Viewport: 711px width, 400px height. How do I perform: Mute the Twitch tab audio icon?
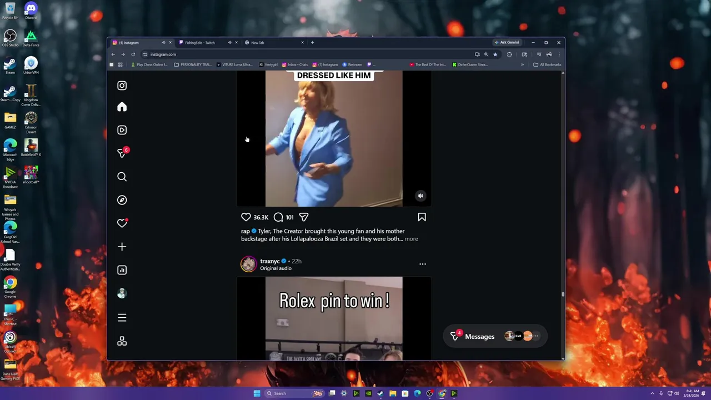(x=229, y=43)
